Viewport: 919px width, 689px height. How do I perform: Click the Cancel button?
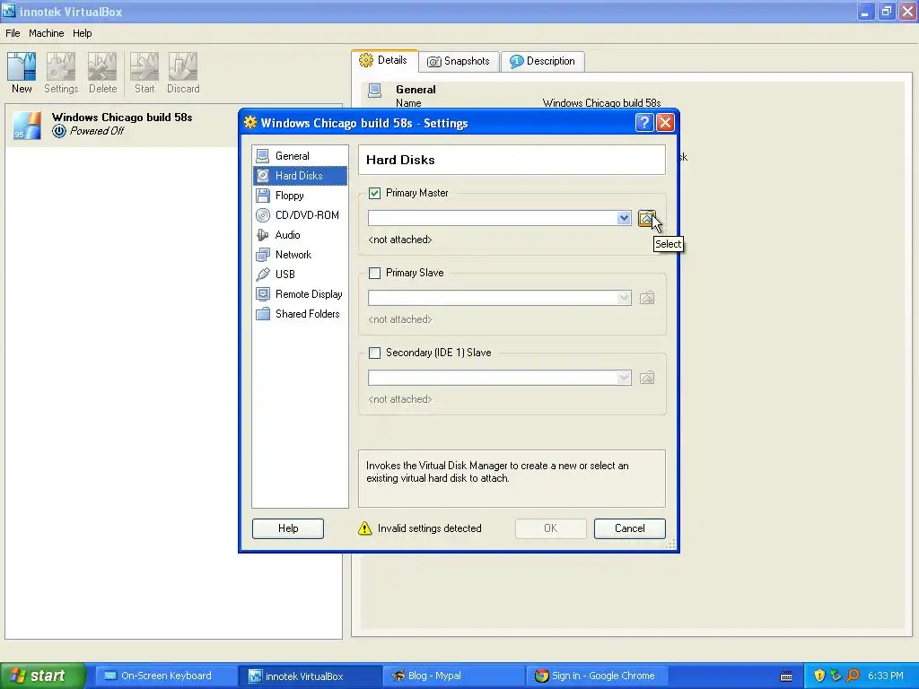pyautogui.click(x=629, y=528)
